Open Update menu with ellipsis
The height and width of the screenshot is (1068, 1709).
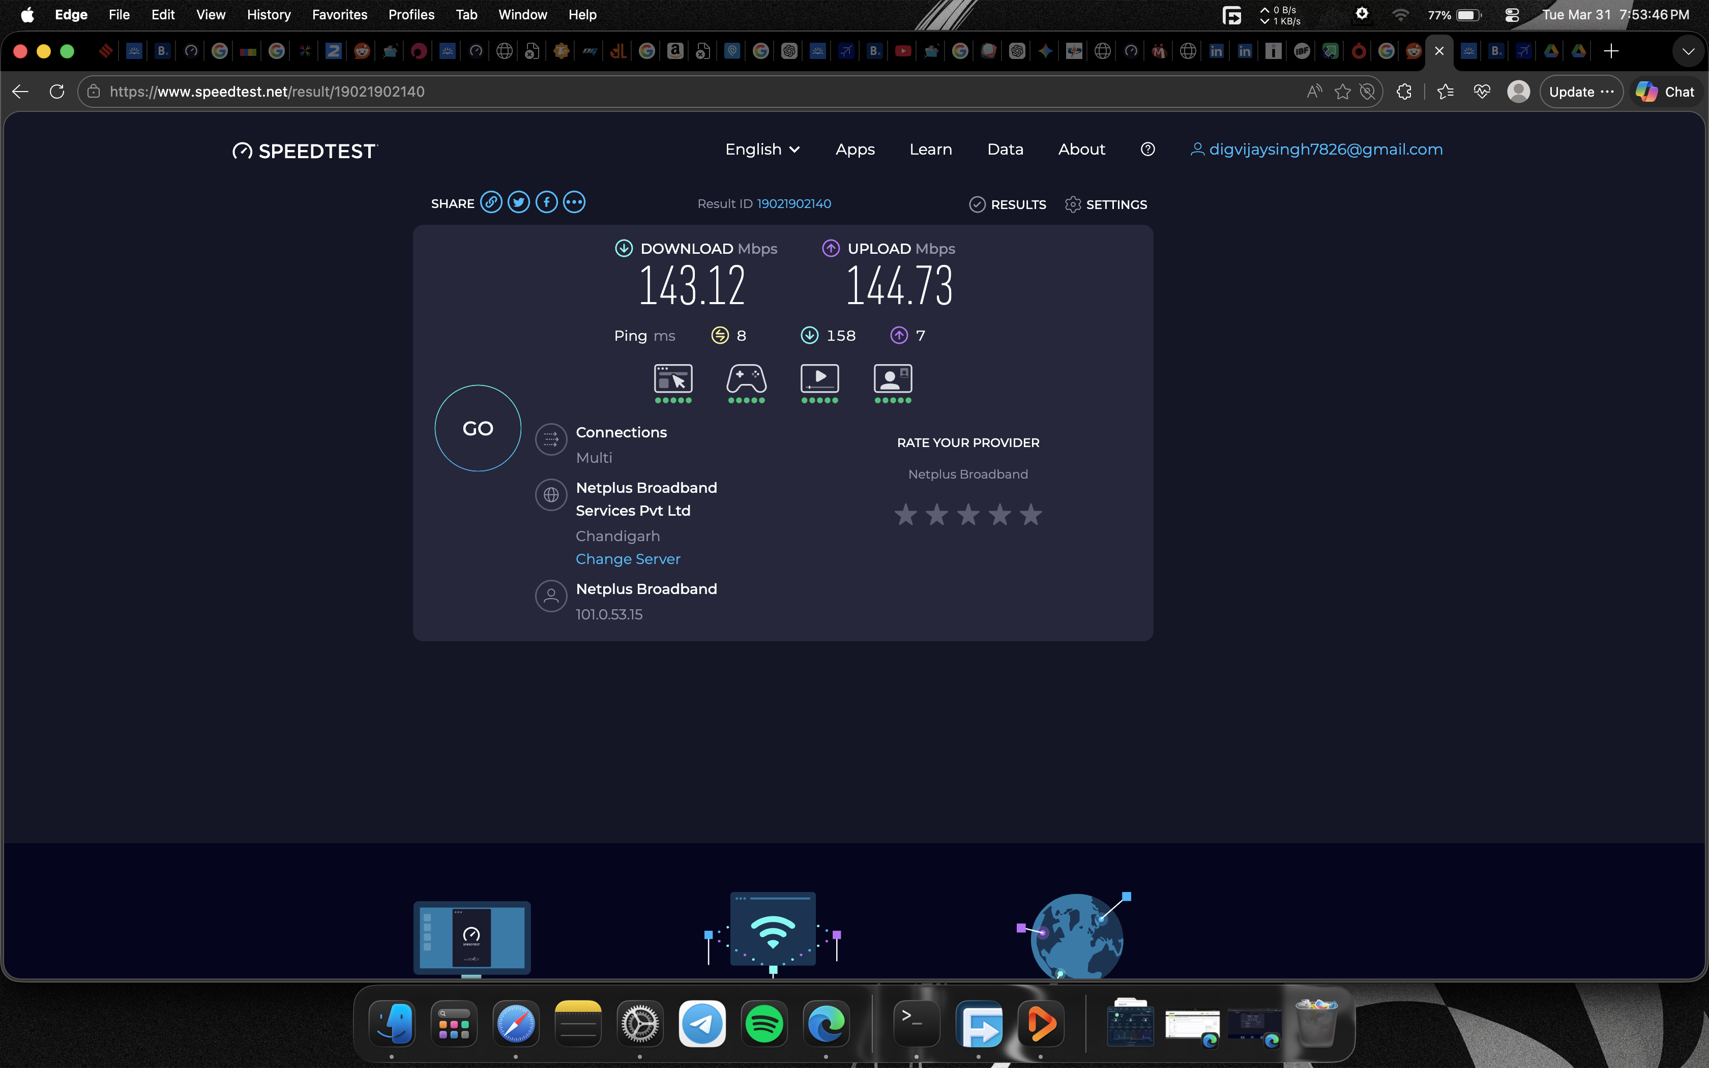(x=1581, y=92)
